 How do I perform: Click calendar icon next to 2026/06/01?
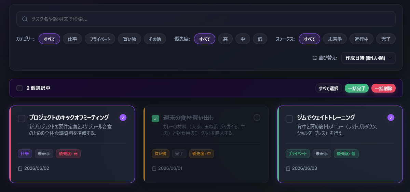(154, 168)
